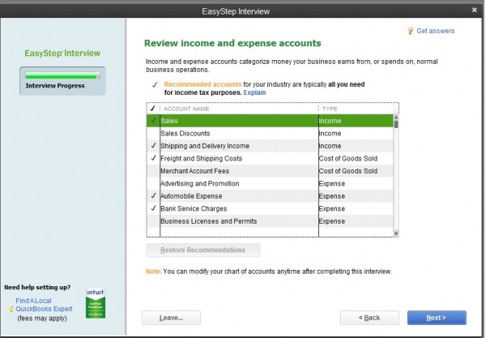Check the Sales Discounts account box
486x338 pixels.
pos(153,134)
